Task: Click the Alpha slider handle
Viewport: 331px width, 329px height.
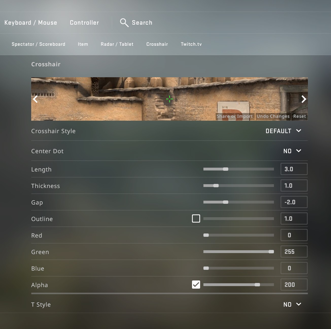Action: (257, 285)
